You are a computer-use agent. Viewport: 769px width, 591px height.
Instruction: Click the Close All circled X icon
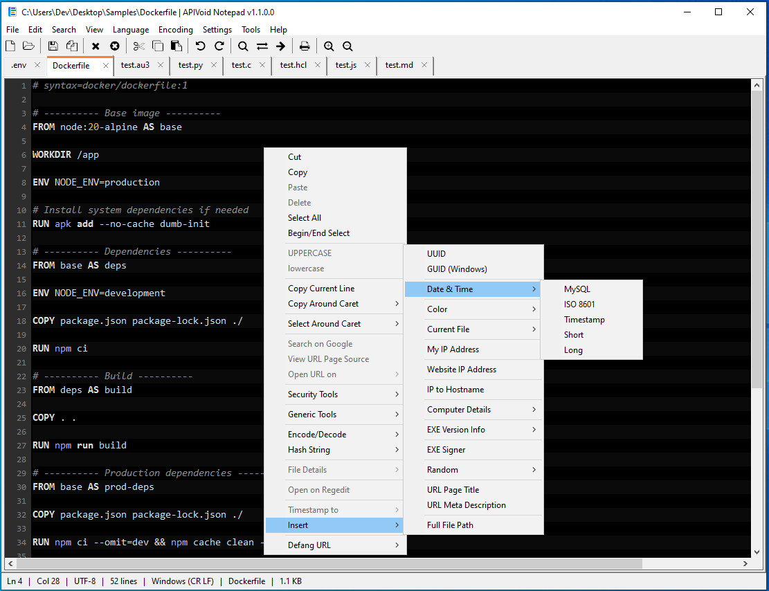[115, 46]
